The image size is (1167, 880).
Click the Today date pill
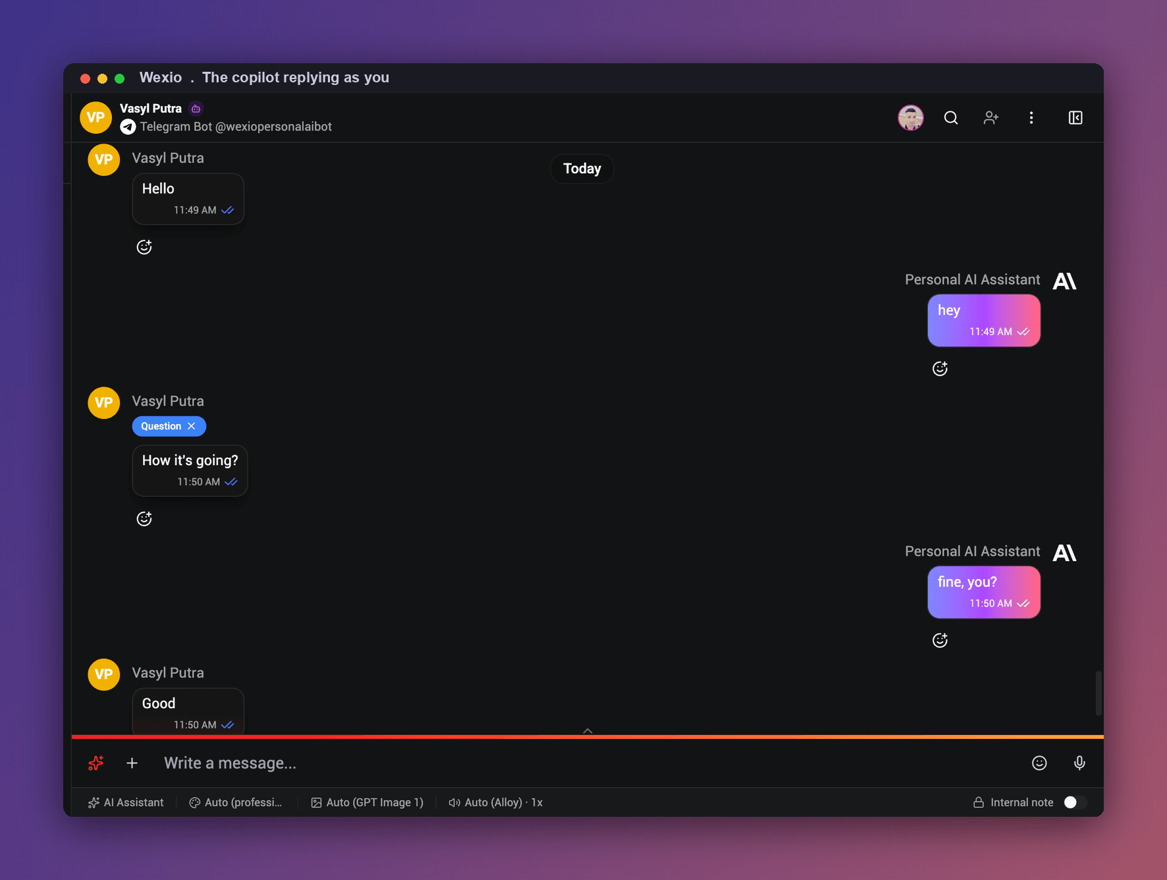(x=582, y=169)
